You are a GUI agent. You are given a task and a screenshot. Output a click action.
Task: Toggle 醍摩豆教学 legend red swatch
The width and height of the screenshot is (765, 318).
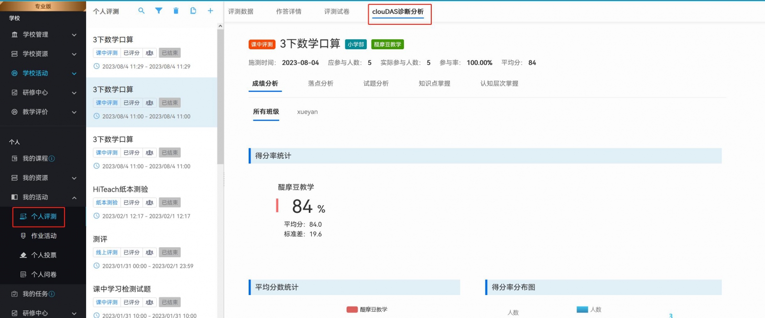pos(352,309)
